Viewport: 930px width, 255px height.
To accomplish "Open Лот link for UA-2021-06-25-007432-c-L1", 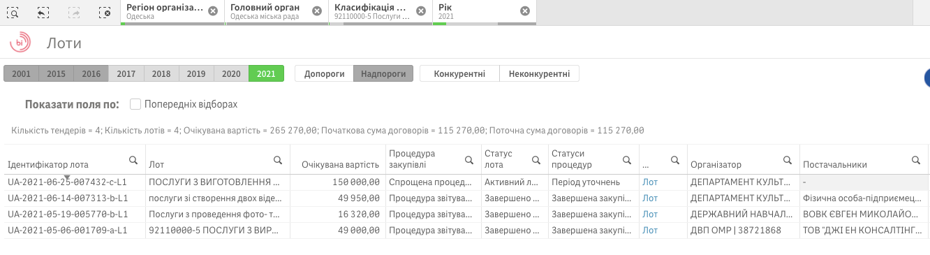I will tap(650, 182).
